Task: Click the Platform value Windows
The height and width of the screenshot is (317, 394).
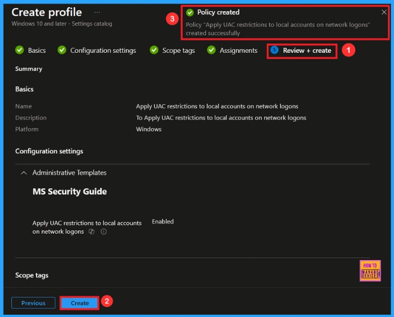Action: [149, 129]
